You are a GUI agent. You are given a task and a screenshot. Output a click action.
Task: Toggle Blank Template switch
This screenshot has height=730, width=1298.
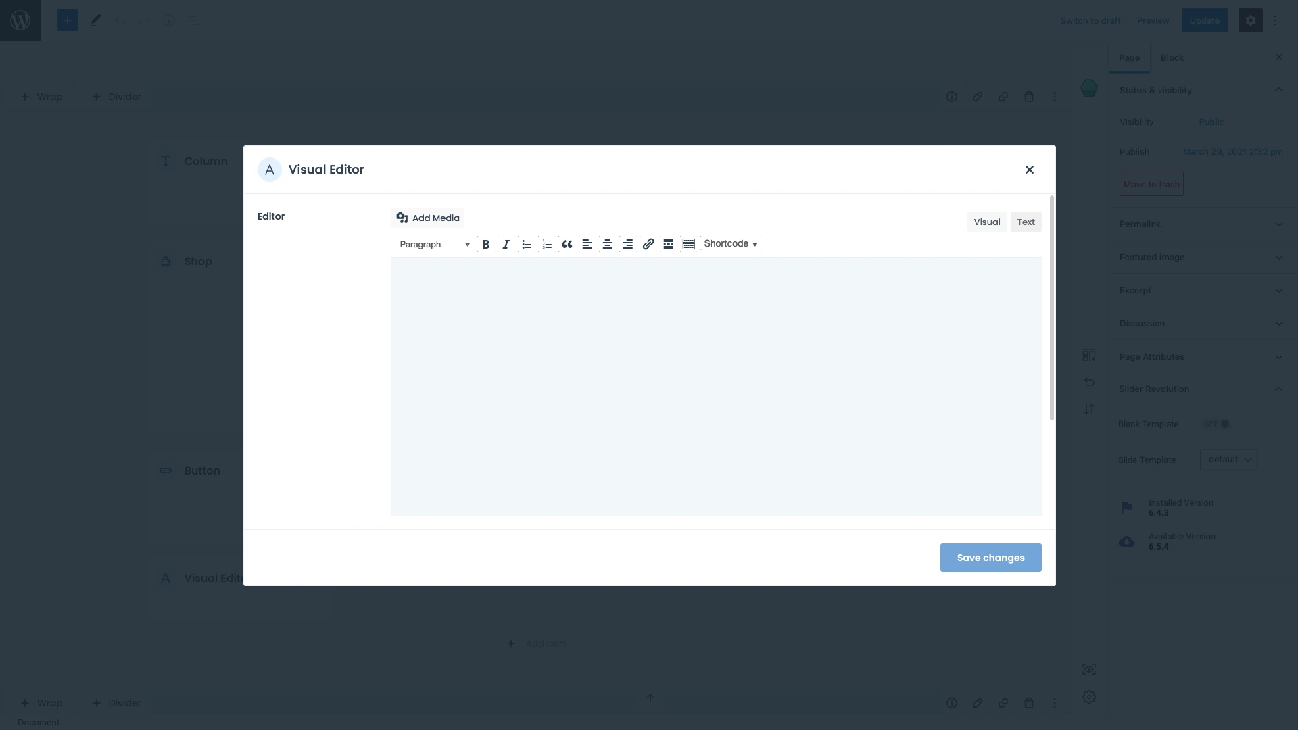1217,424
